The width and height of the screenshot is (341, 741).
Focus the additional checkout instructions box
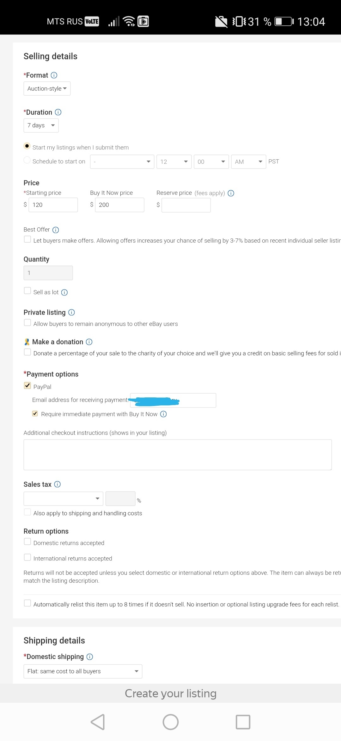tap(177, 455)
